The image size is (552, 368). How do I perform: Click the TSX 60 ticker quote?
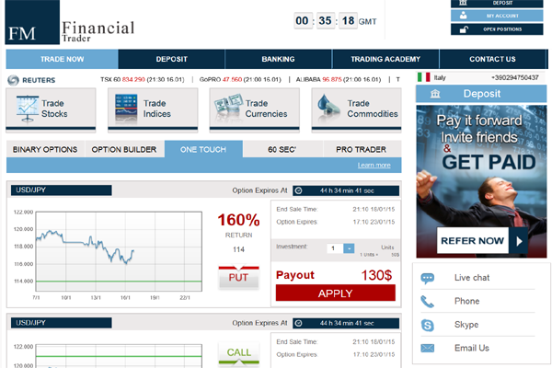(x=143, y=80)
